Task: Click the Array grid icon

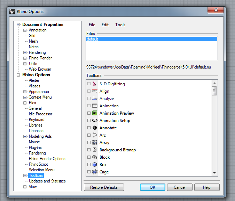Action: 95,142
